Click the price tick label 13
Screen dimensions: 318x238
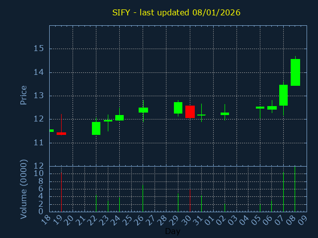tap(39, 96)
